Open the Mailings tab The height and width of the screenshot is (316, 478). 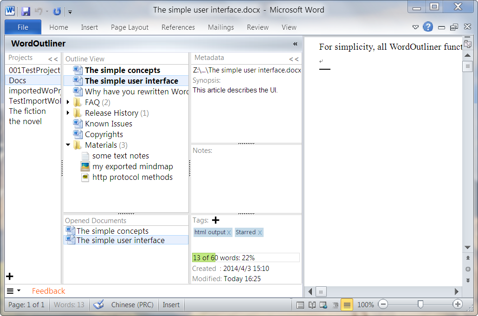pos(221,27)
